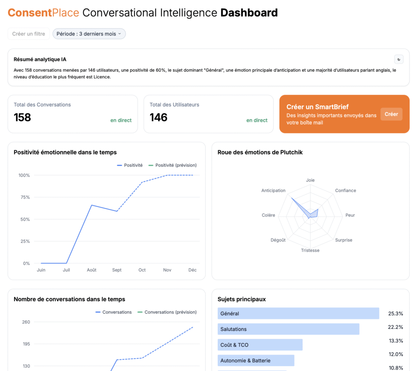Click the Peur label on the emotion wheel

(x=350, y=215)
